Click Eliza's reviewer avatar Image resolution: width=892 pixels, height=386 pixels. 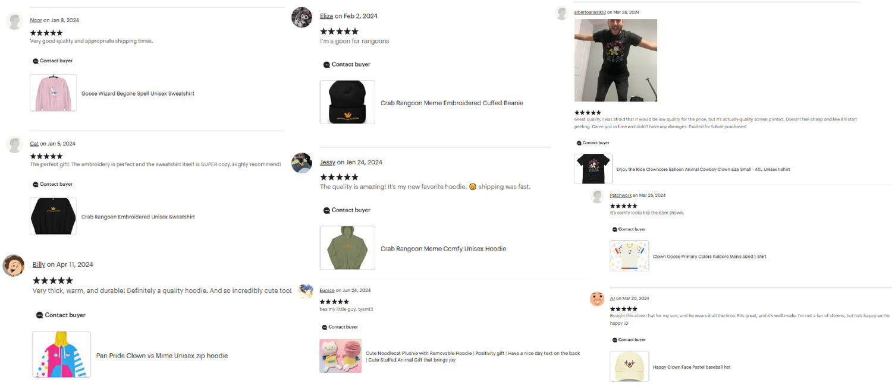point(301,17)
